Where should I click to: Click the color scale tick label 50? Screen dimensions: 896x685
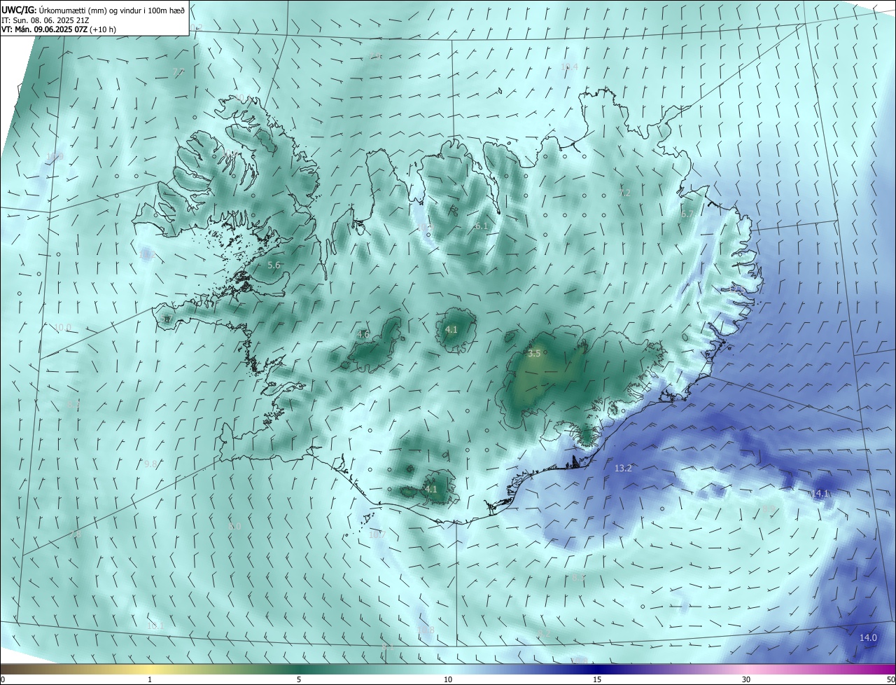890,679
